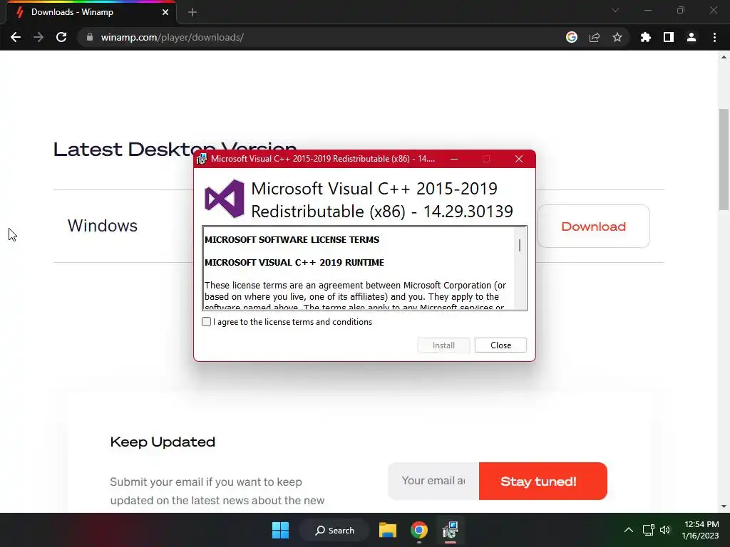Show hidden system tray icons

coord(629,530)
